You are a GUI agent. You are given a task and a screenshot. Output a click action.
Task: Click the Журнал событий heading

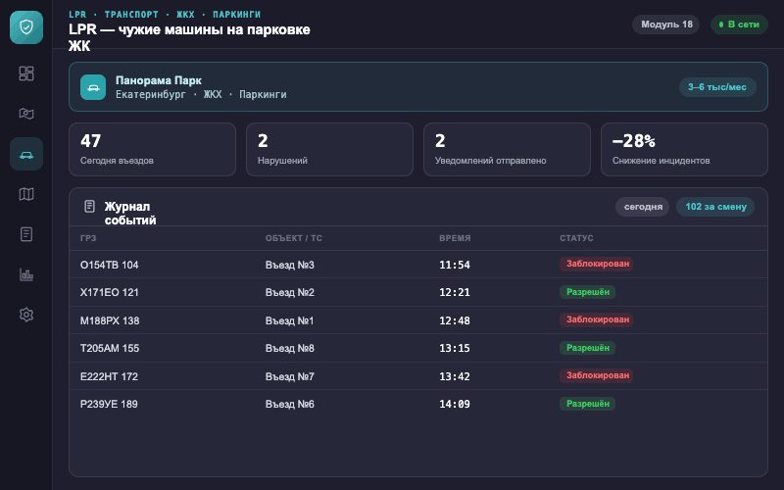pos(130,214)
